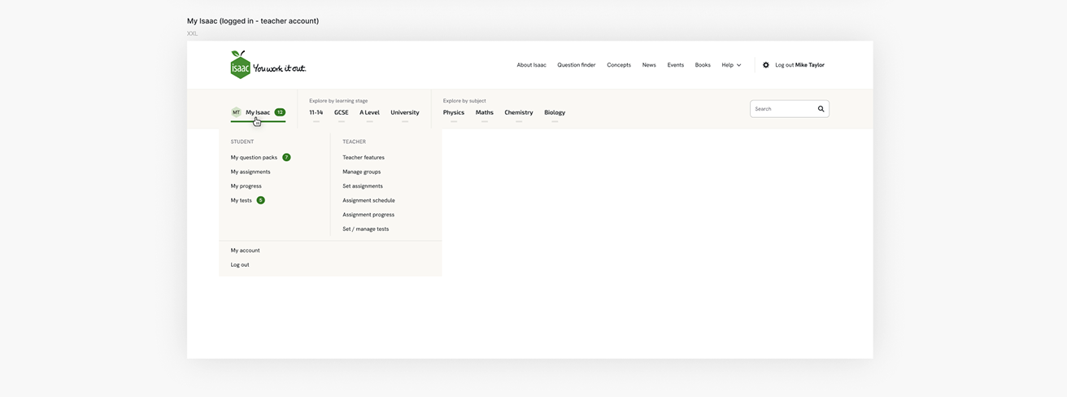The width and height of the screenshot is (1067, 397).
Task: Open News page
Action: point(649,65)
